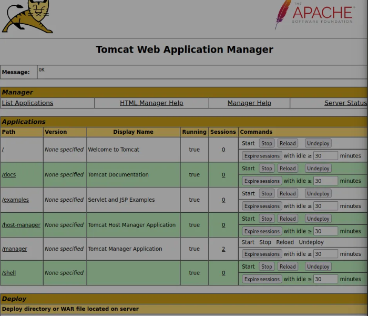View sessions count for /host-manager row
Screen dimensions: 368x316
[x=223, y=225]
